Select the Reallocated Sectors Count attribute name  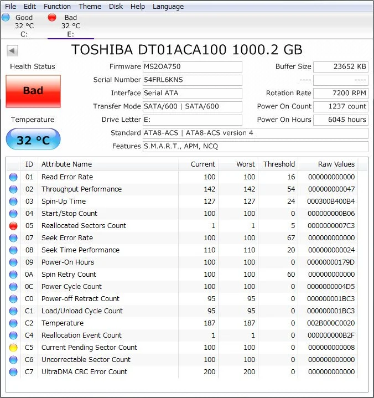point(84,226)
